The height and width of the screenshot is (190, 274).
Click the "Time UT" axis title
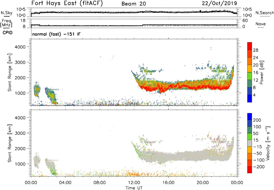[134, 188]
